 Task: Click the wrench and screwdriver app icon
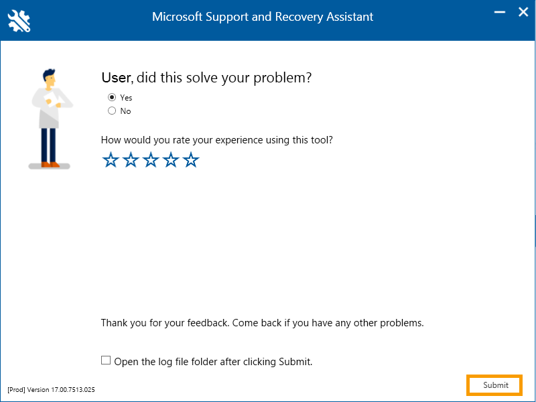pos(19,21)
